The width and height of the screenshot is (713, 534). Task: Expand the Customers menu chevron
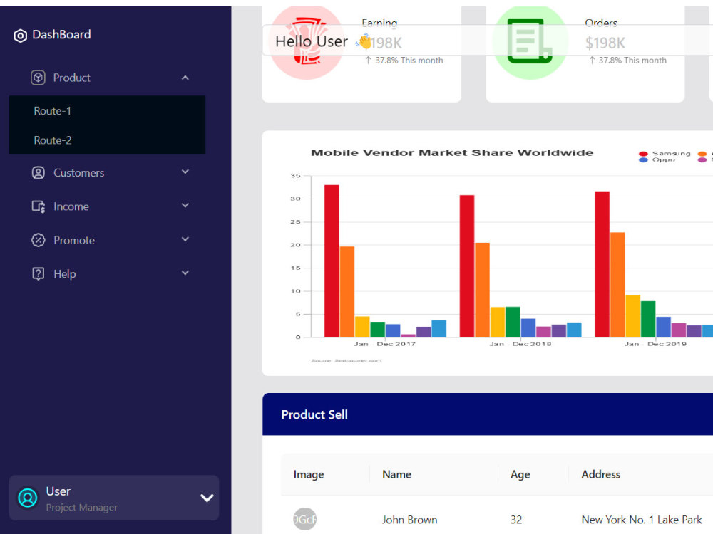pyautogui.click(x=185, y=172)
